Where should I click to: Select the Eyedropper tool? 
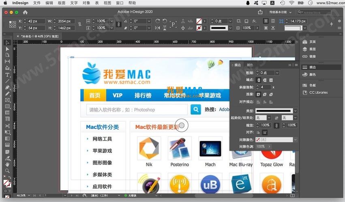click(x=7, y=158)
